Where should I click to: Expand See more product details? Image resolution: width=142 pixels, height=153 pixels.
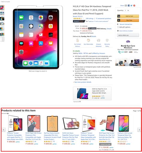[82, 82]
